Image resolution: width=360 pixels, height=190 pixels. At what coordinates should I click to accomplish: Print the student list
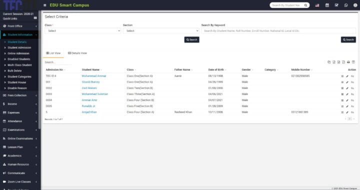click(348, 62)
